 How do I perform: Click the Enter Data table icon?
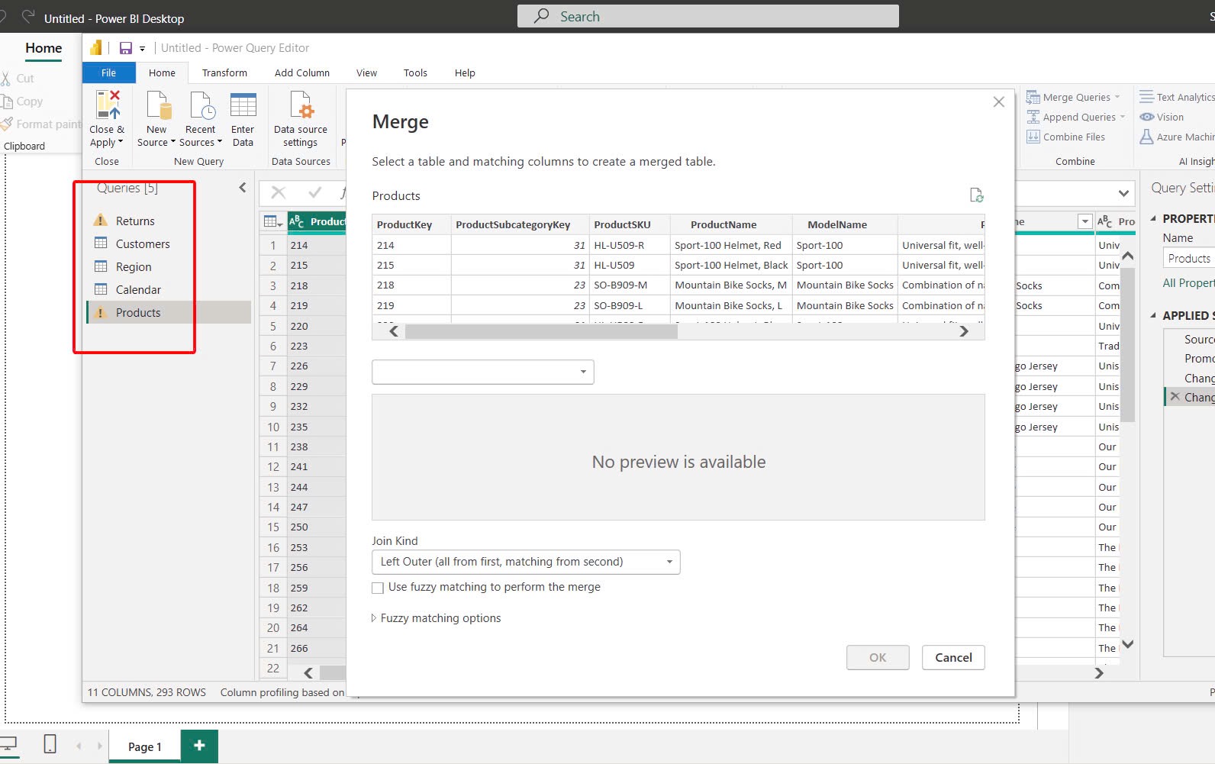(x=243, y=105)
